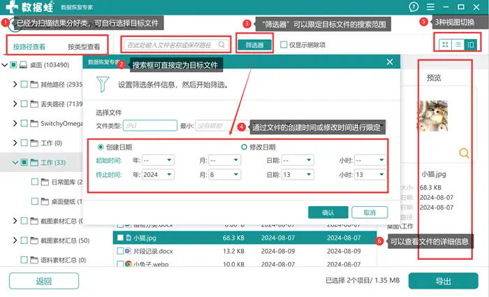This screenshot has height=297, width=489.
Task: Check the 小猫.jpg file checkbox
Action: coord(120,238)
